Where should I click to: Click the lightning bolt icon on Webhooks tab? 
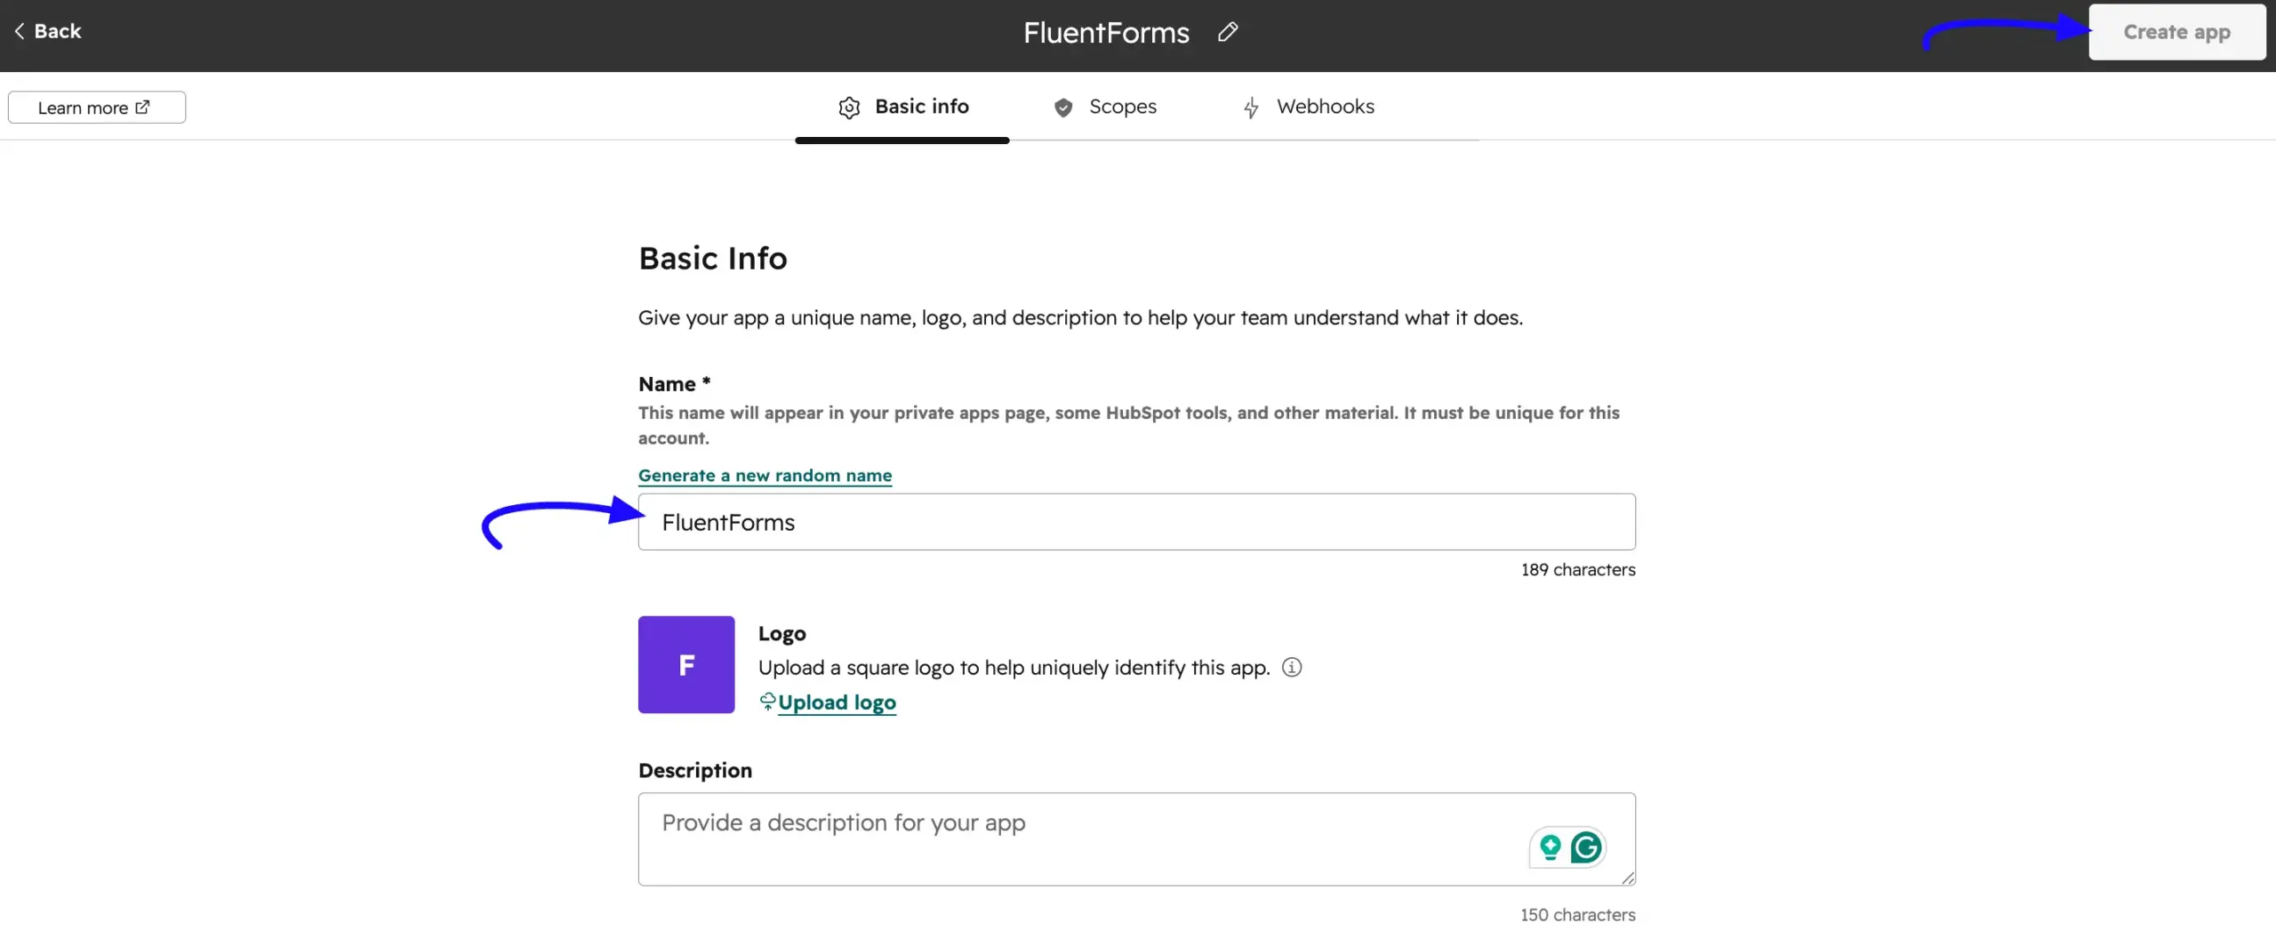pos(1251,108)
